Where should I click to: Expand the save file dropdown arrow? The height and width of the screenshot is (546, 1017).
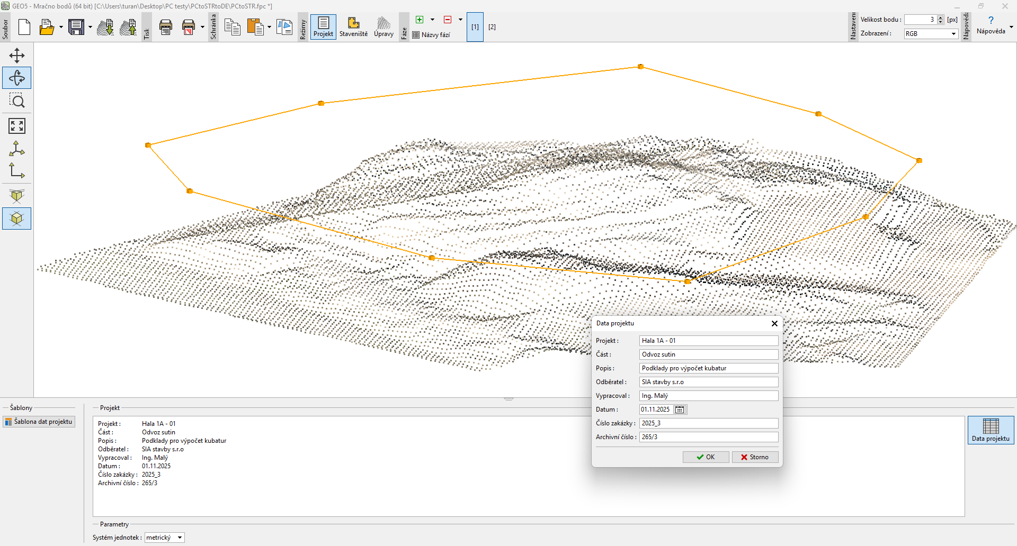point(90,27)
